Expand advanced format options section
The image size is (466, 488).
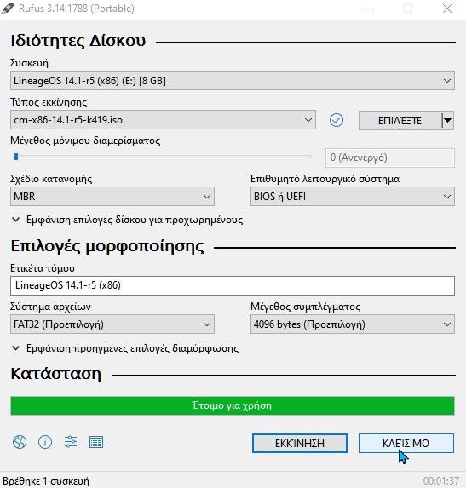pos(125,348)
